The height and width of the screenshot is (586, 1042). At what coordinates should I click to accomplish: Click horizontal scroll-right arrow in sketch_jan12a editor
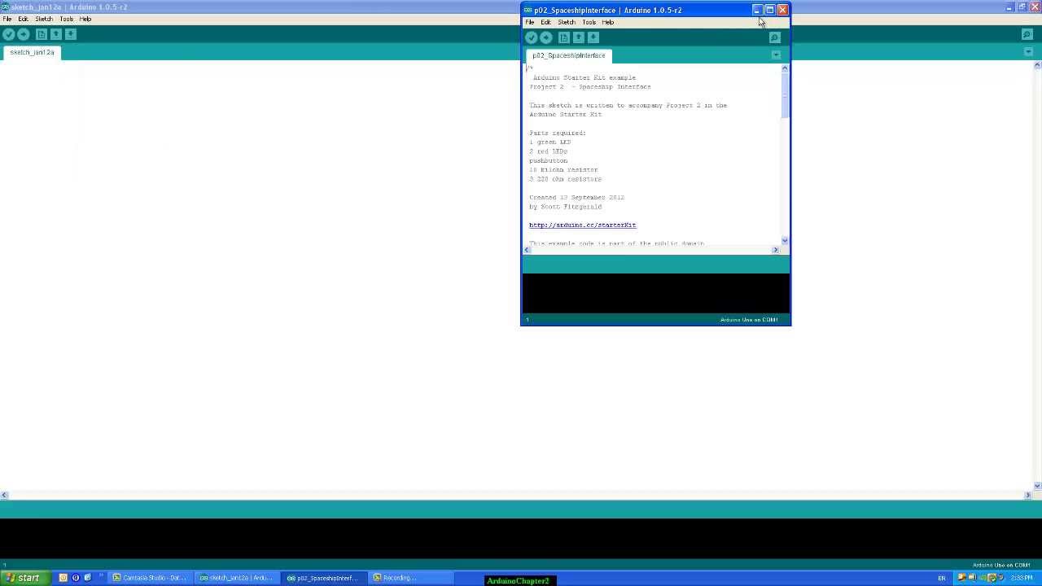[x=1027, y=495]
